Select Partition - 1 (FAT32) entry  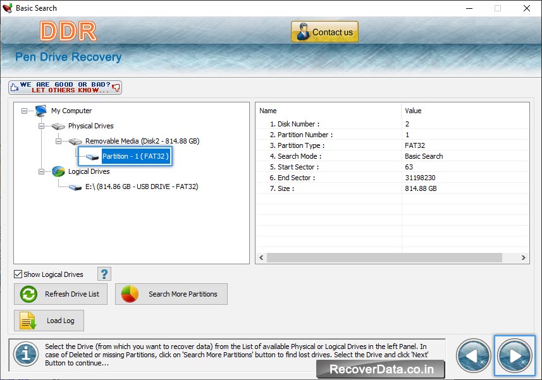(135, 156)
